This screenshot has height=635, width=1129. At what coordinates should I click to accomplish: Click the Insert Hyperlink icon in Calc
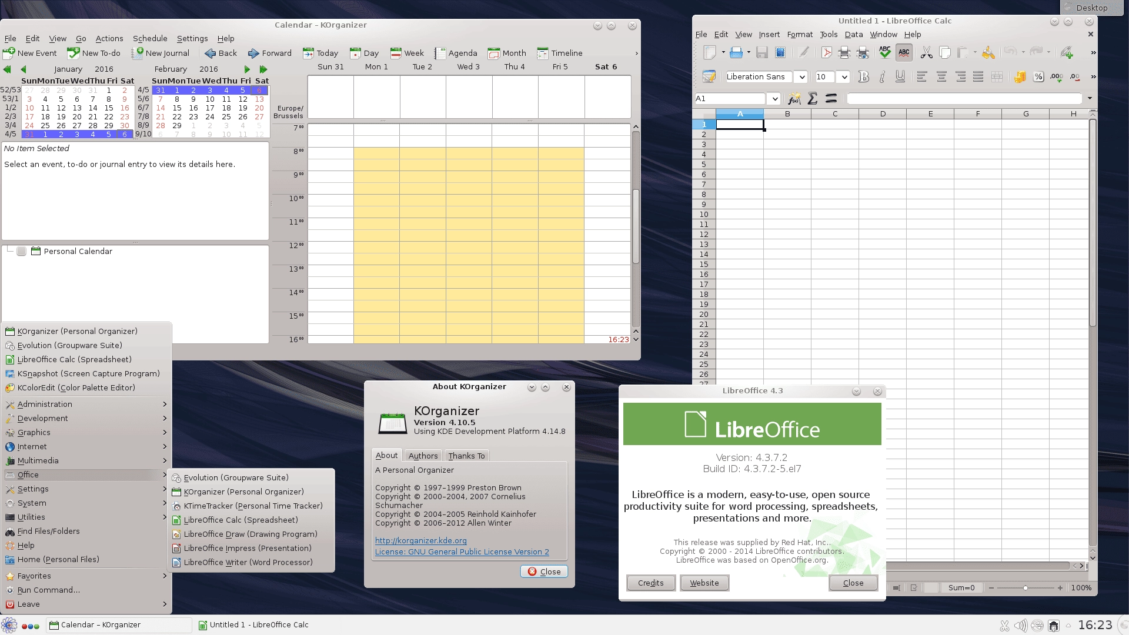1067,53
